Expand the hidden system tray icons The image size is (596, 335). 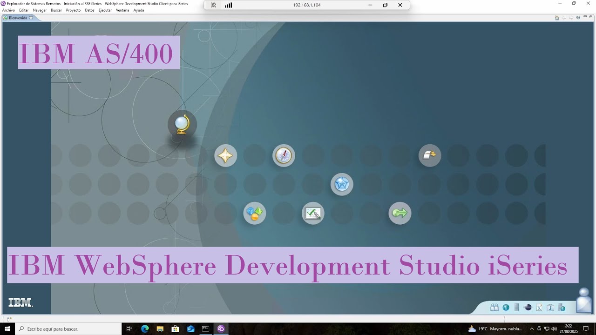(532, 329)
